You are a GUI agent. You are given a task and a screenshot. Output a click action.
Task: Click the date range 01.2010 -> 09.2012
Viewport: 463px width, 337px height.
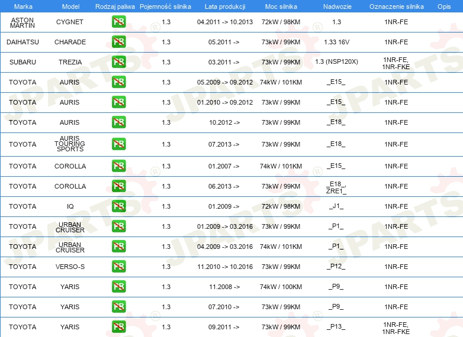[225, 102]
